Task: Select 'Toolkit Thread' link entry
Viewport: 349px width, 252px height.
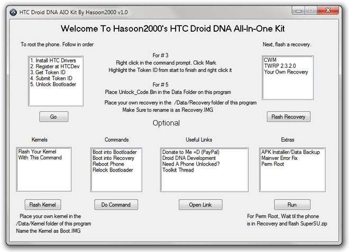Action: 178,170
